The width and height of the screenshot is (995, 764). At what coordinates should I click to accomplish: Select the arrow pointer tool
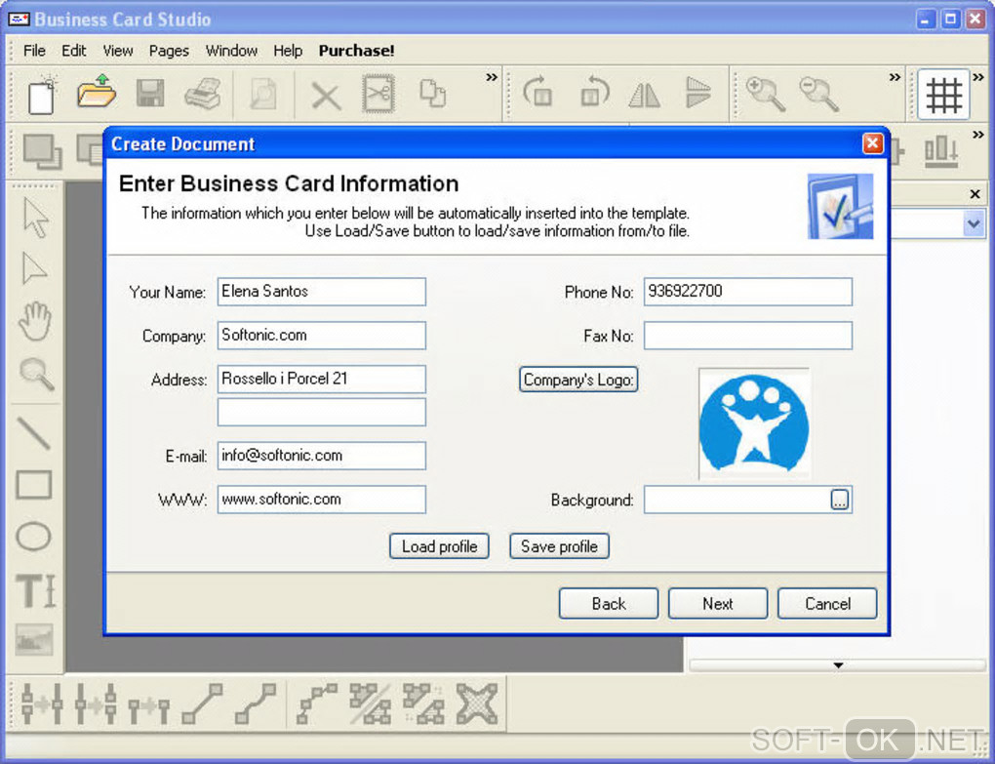(35, 217)
